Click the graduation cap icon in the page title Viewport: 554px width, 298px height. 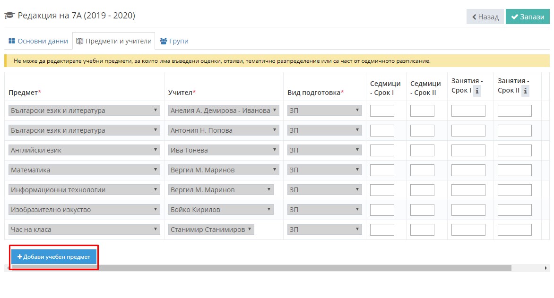[9, 16]
